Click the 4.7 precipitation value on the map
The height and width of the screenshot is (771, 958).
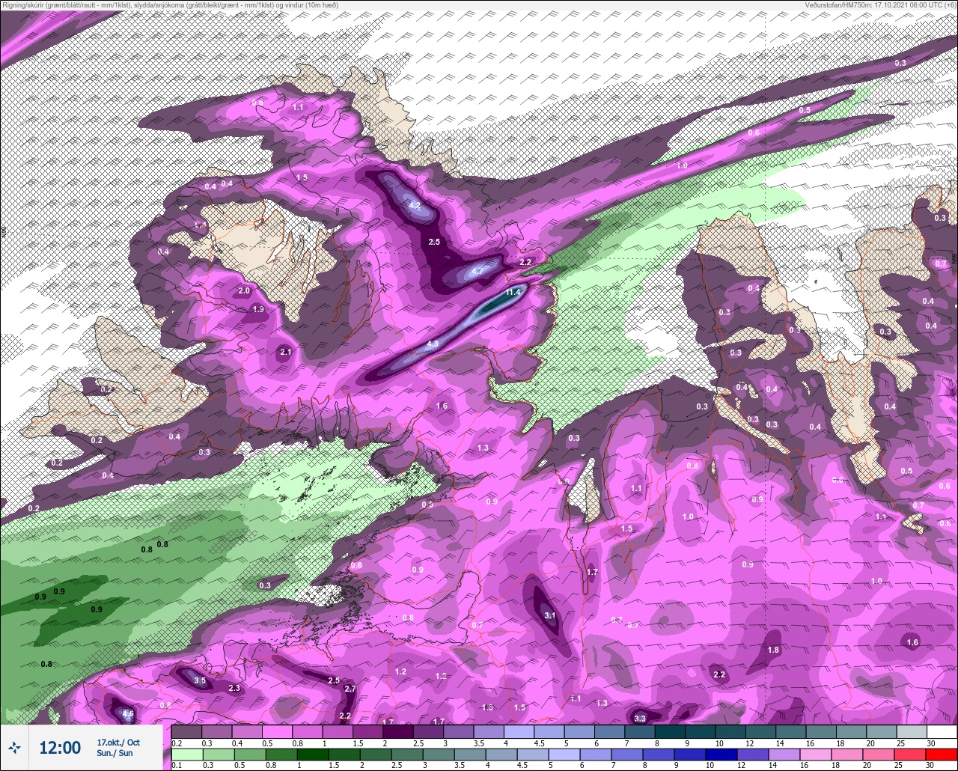[x=478, y=270]
